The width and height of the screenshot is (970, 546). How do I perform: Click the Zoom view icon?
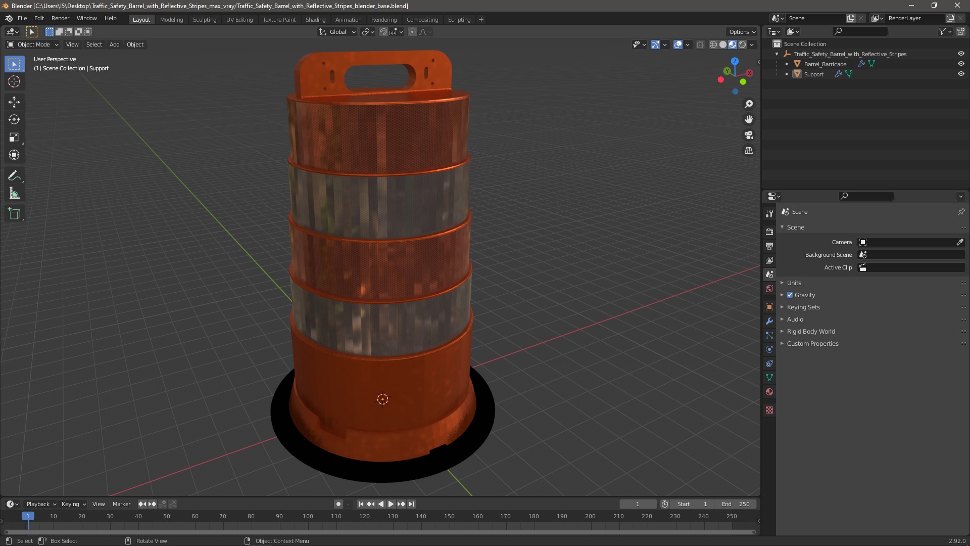click(x=749, y=104)
